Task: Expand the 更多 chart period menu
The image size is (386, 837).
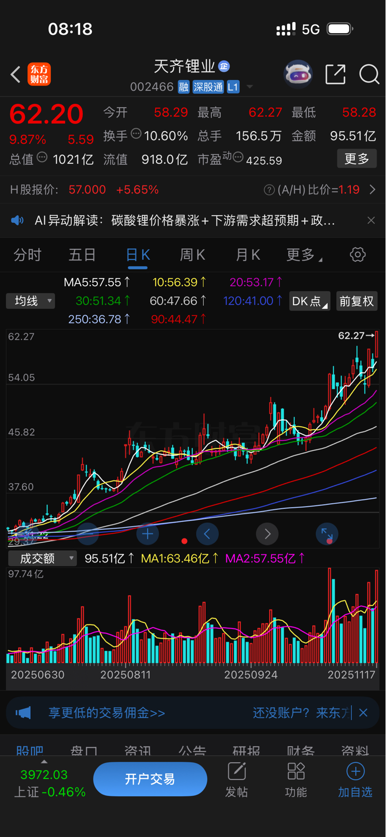Action: (304, 255)
